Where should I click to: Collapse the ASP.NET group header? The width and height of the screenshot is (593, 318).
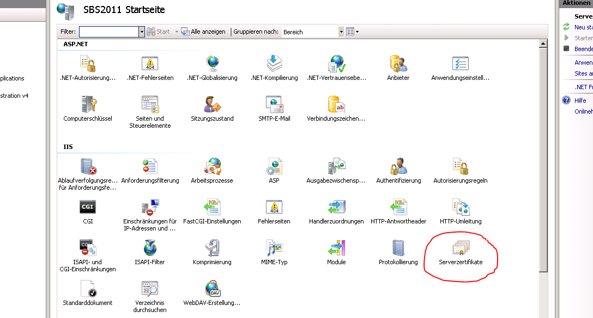coord(76,44)
